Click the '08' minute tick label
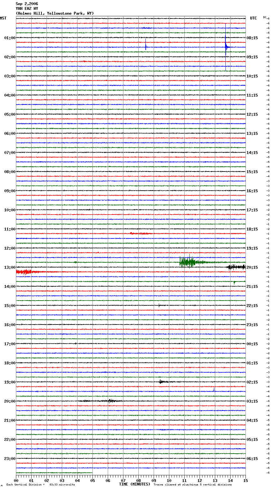 (x=138, y=480)
